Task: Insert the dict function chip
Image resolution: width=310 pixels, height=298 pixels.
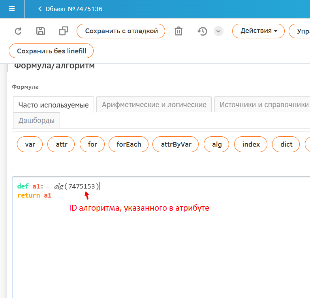Action: 286,144
